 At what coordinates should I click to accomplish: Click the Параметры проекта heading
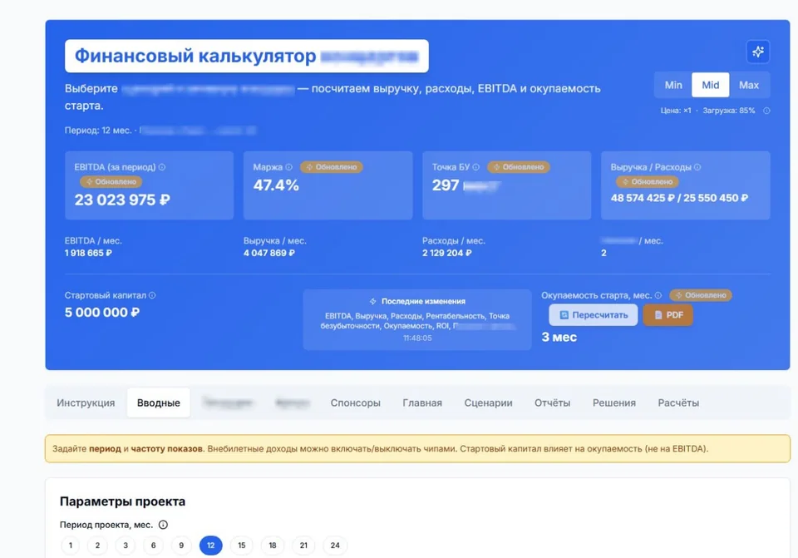point(122,501)
